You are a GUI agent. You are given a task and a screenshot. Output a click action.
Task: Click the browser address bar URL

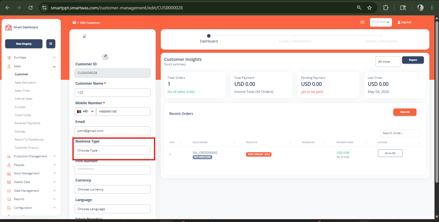pyautogui.click(x=117, y=8)
